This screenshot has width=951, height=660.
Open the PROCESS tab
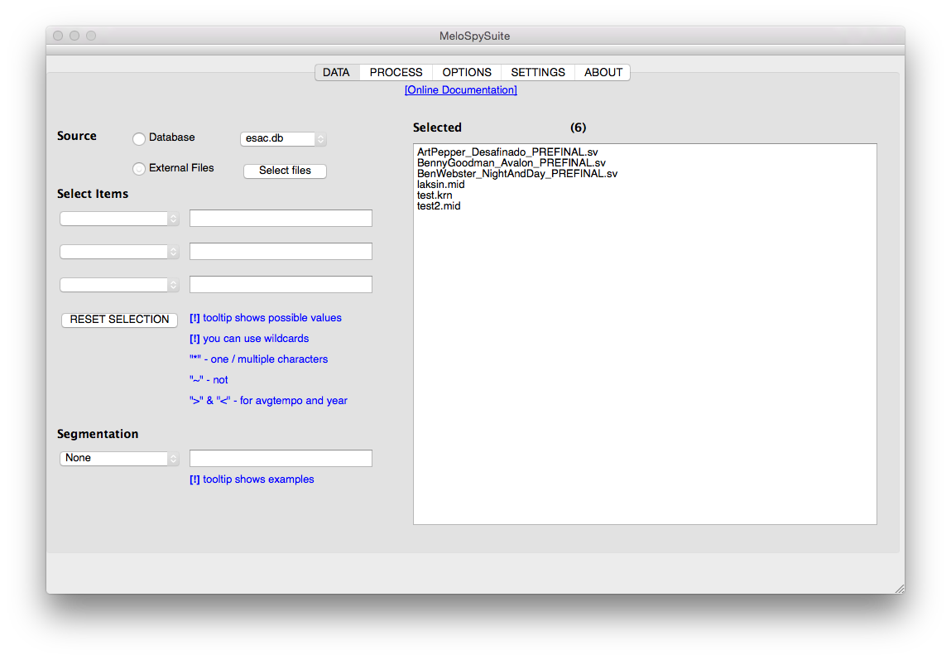(396, 72)
